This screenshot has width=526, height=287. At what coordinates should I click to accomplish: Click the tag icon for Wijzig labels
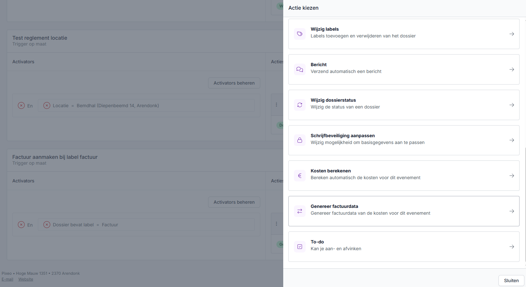(300, 34)
